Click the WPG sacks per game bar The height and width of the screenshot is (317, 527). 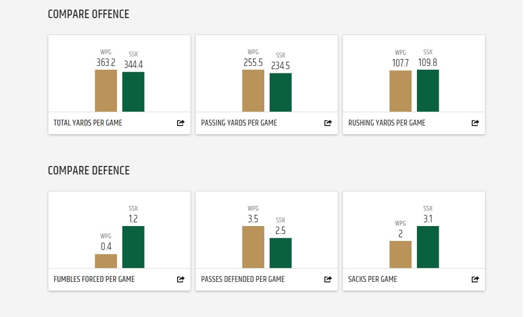[x=400, y=254]
